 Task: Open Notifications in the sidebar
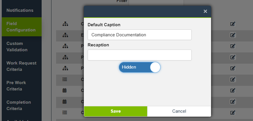(20, 10)
